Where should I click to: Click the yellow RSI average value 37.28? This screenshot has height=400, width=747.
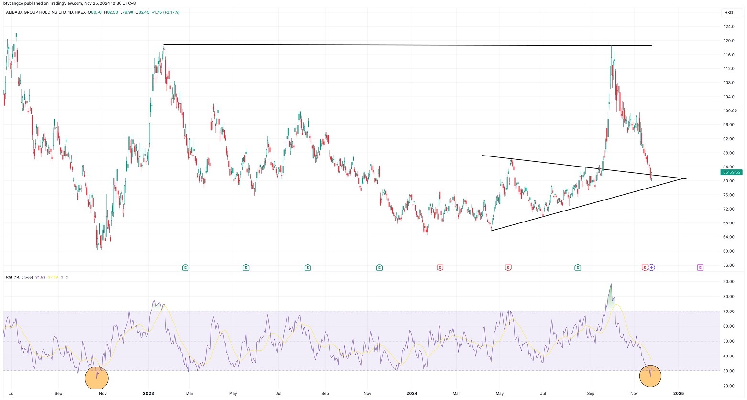tap(52, 277)
